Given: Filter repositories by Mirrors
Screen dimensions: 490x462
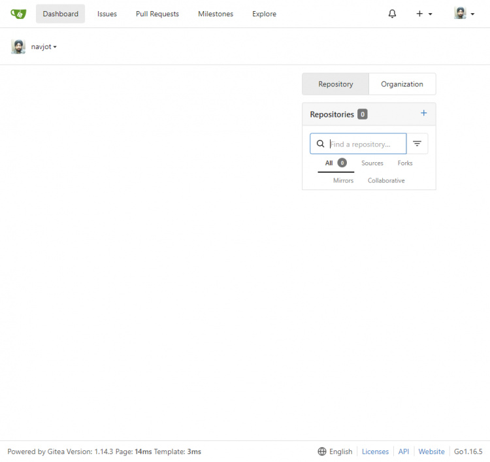Looking at the screenshot, I should [x=343, y=180].
